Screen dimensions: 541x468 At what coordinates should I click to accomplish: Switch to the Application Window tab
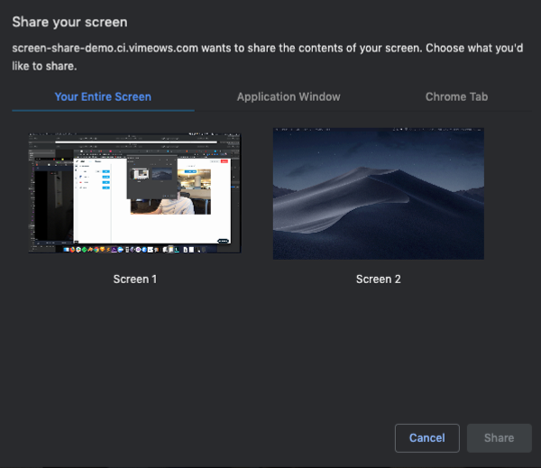pos(289,97)
